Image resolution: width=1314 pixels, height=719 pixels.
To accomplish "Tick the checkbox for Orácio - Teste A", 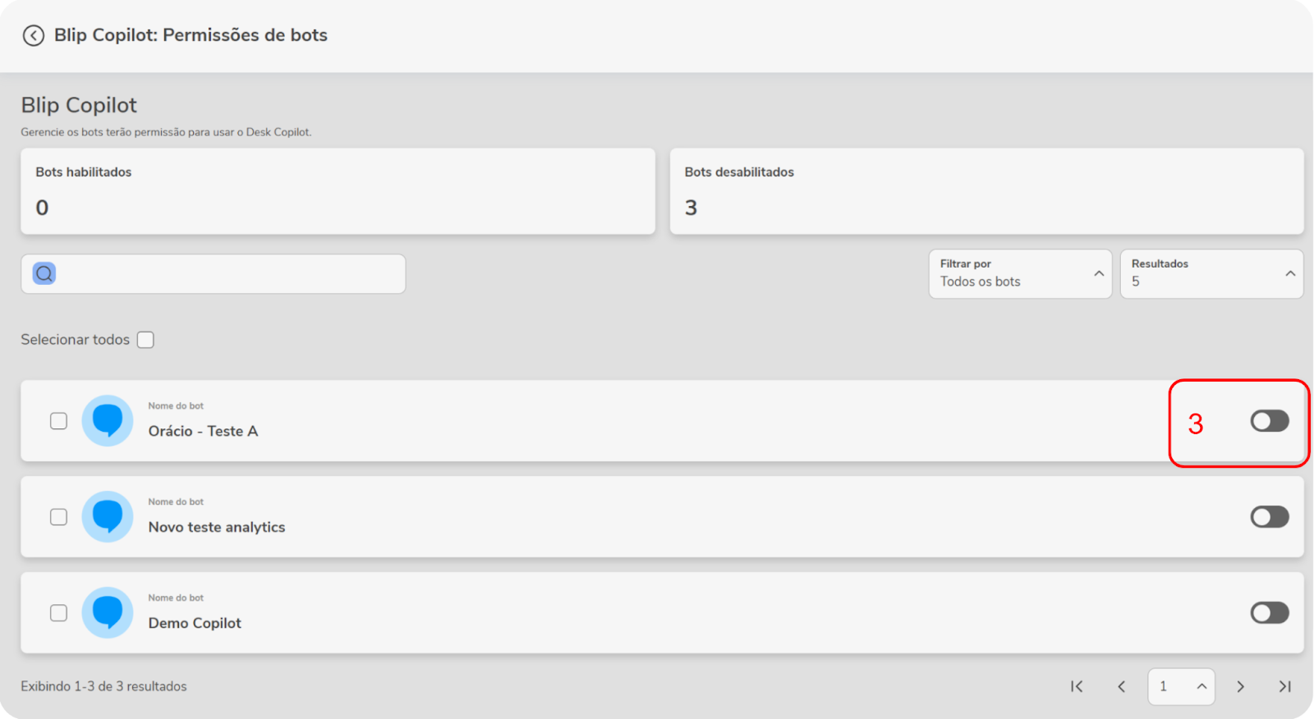I will pos(58,421).
